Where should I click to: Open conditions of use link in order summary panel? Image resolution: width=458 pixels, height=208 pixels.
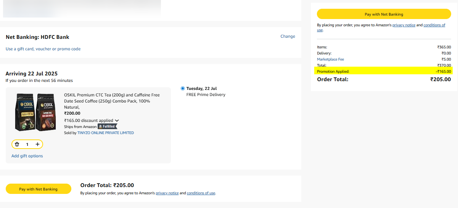point(434,25)
